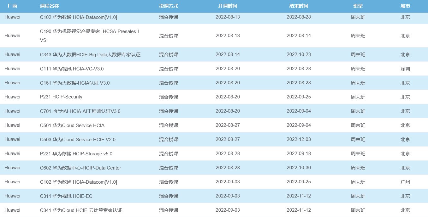The width and height of the screenshot is (428, 217).
Task: Select course C161 华为大数据-HCIA认证 V3.0
Action: (75, 83)
